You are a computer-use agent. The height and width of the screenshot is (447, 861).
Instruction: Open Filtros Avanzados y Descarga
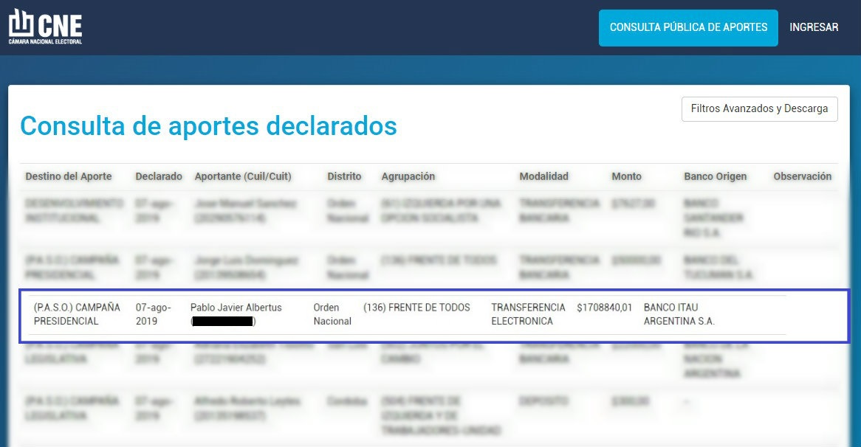click(x=759, y=108)
